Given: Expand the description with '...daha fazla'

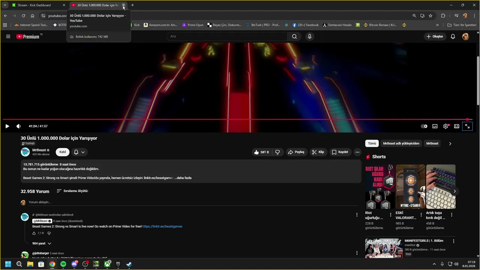Looking at the screenshot, I should pyautogui.click(x=183, y=178).
